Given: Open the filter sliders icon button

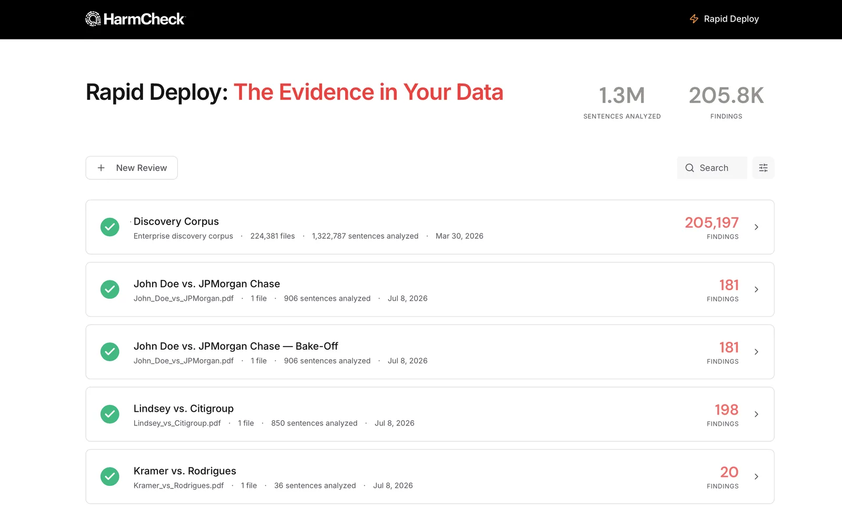Looking at the screenshot, I should (763, 168).
